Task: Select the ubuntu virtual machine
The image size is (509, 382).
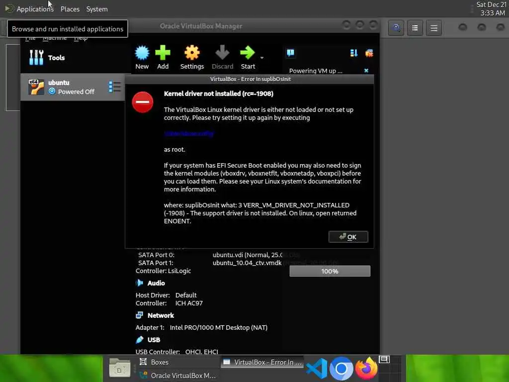Action: coord(73,87)
